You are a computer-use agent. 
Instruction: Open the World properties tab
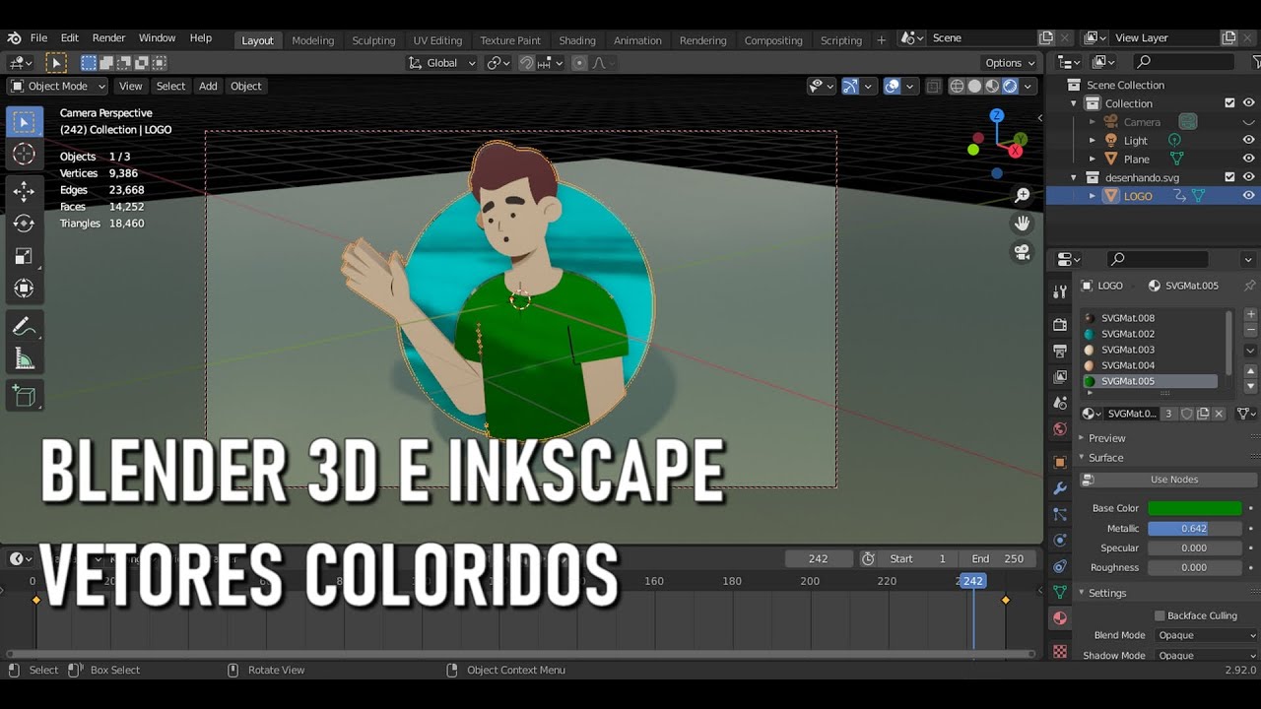click(1060, 429)
